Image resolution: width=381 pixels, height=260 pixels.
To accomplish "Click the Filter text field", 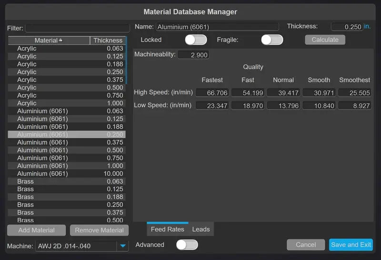I will pyautogui.click(x=77, y=28).
